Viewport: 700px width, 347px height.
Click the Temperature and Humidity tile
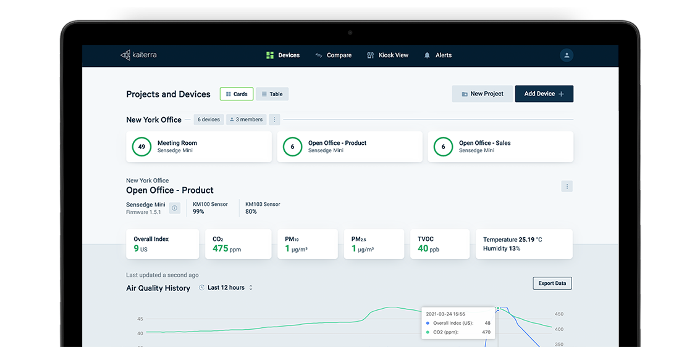coord(524,244)
